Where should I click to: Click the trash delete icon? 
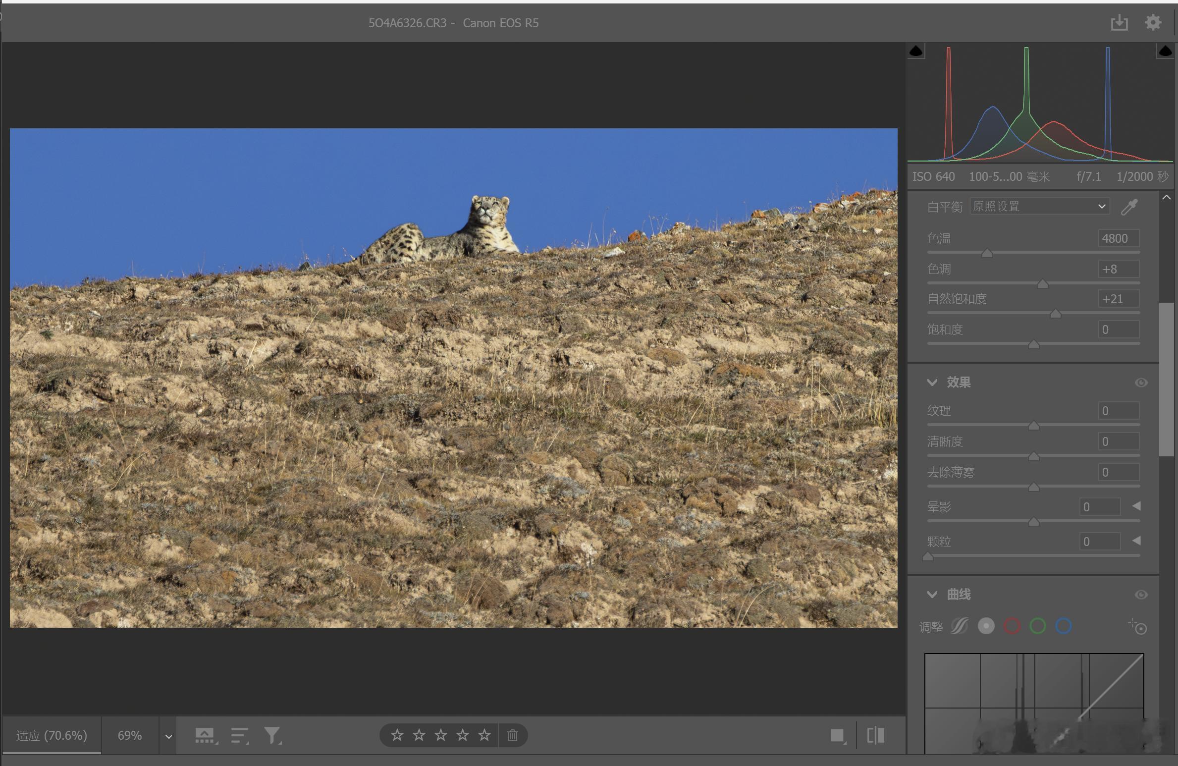click(512, 735)
